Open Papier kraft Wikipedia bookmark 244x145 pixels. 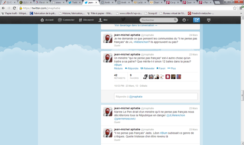tap(14, 13)
